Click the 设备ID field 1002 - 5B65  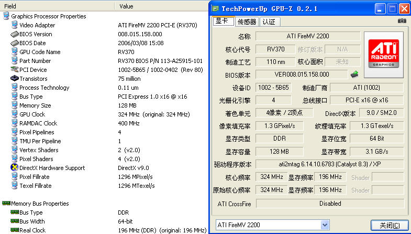pyautogui.click(x=273, y=88)
